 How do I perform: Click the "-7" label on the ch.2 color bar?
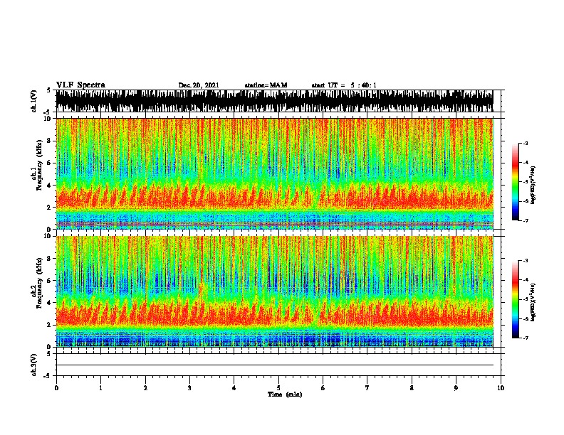coord(525,338)
